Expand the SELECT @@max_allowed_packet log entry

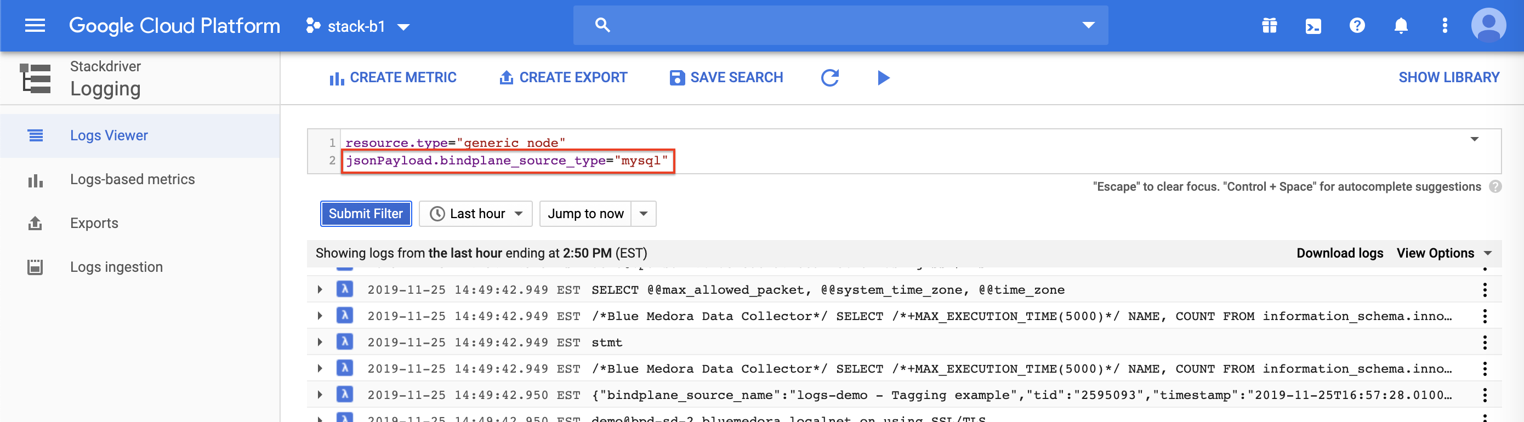click(x=320, y=289)
